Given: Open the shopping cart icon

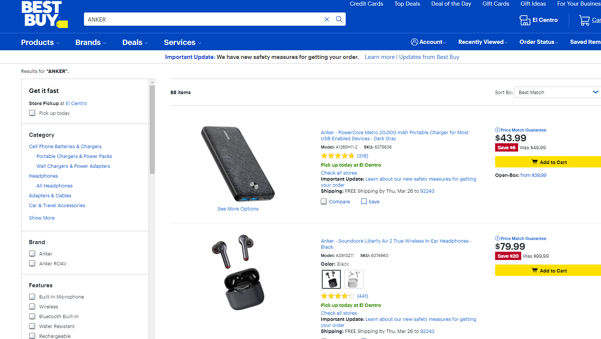Looking at the screenshot, I should click(584, 20).
